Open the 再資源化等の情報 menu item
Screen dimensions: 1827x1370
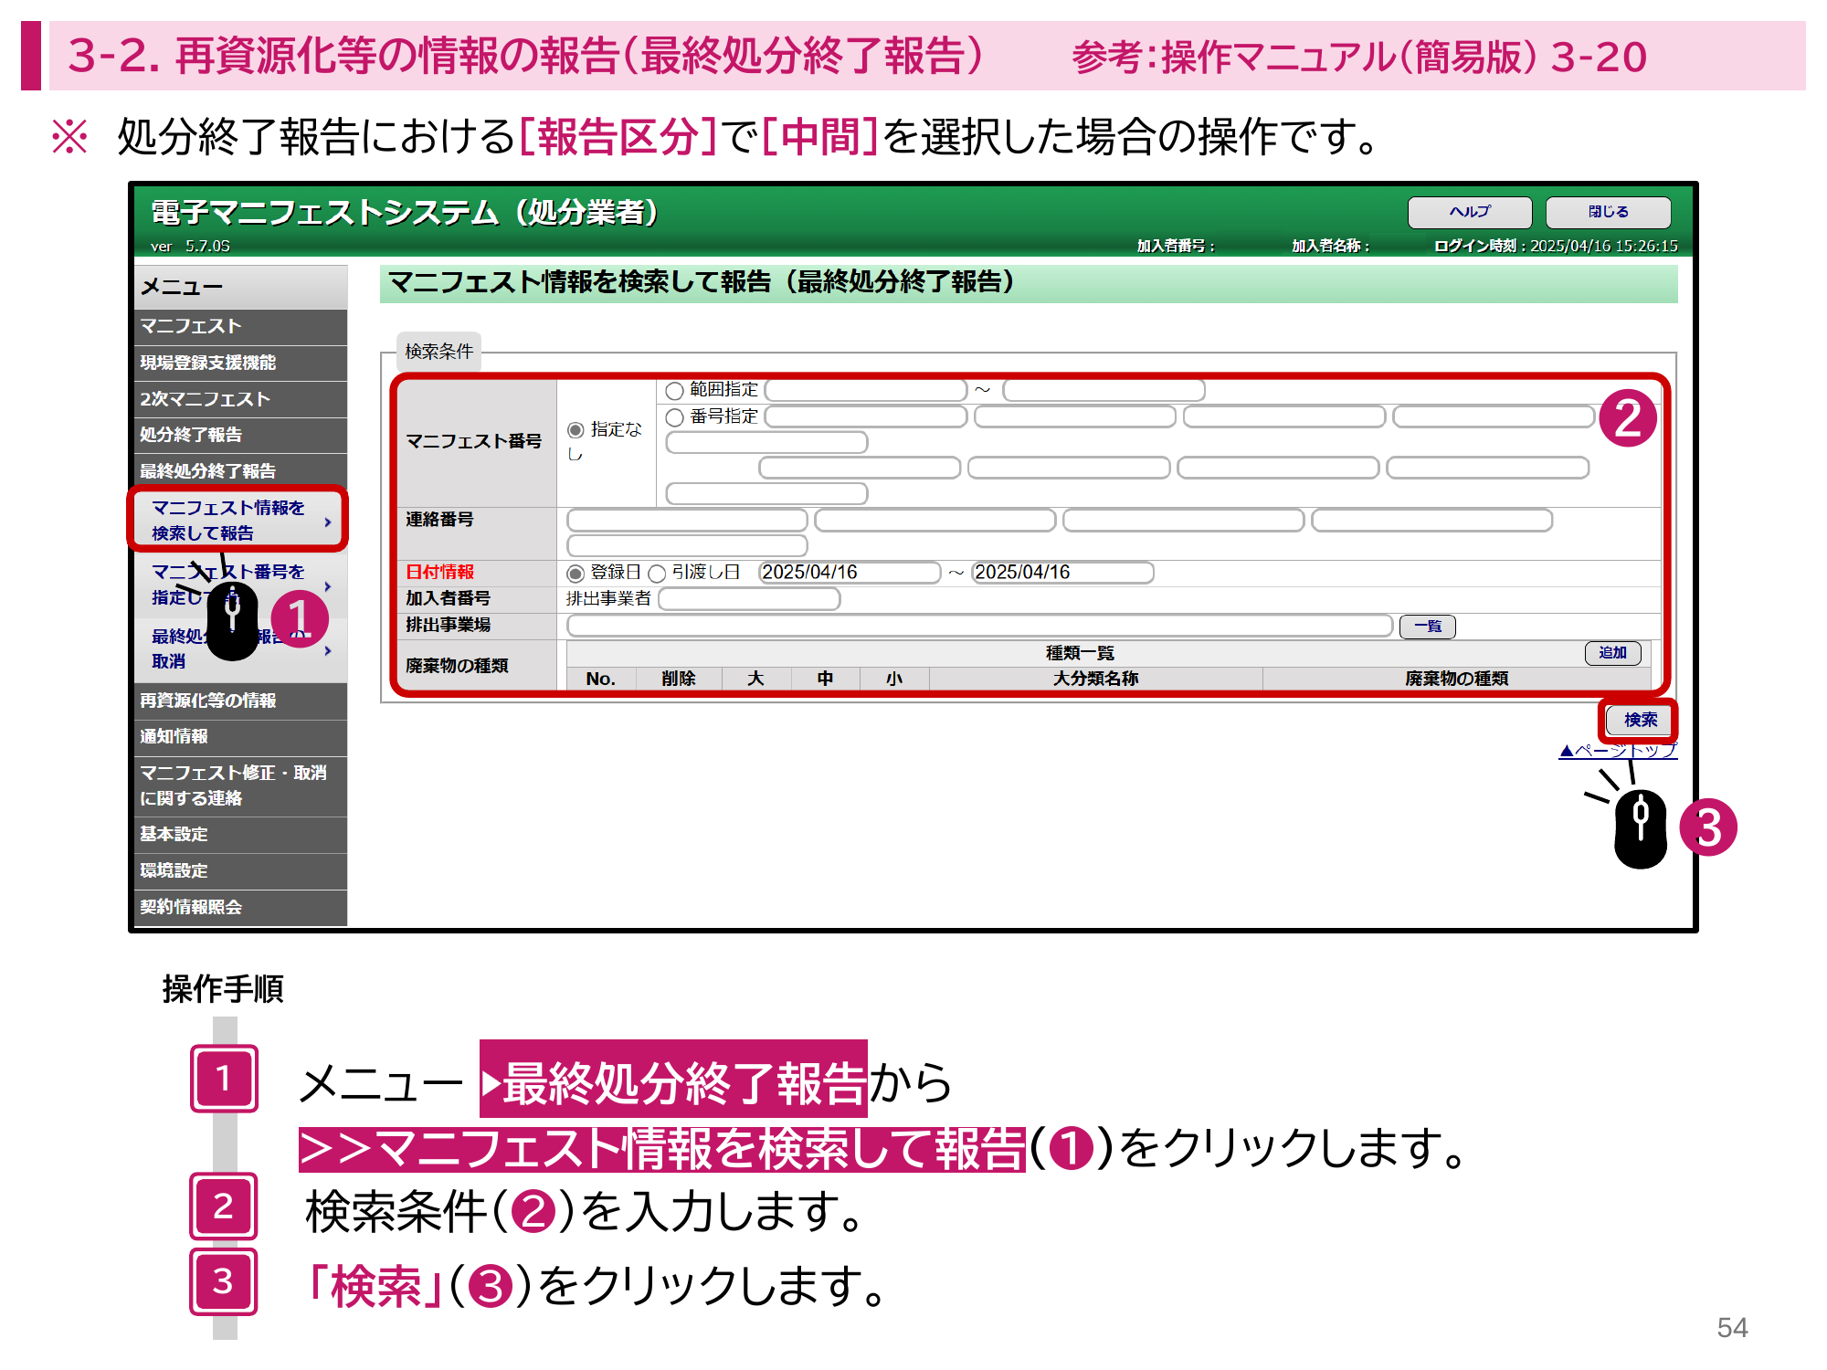click(240, 701)
